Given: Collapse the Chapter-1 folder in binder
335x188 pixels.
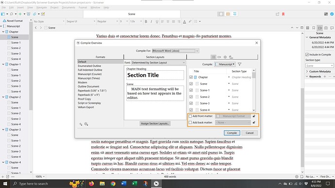Looking at the screenshot, I should (x=3, y=64).
